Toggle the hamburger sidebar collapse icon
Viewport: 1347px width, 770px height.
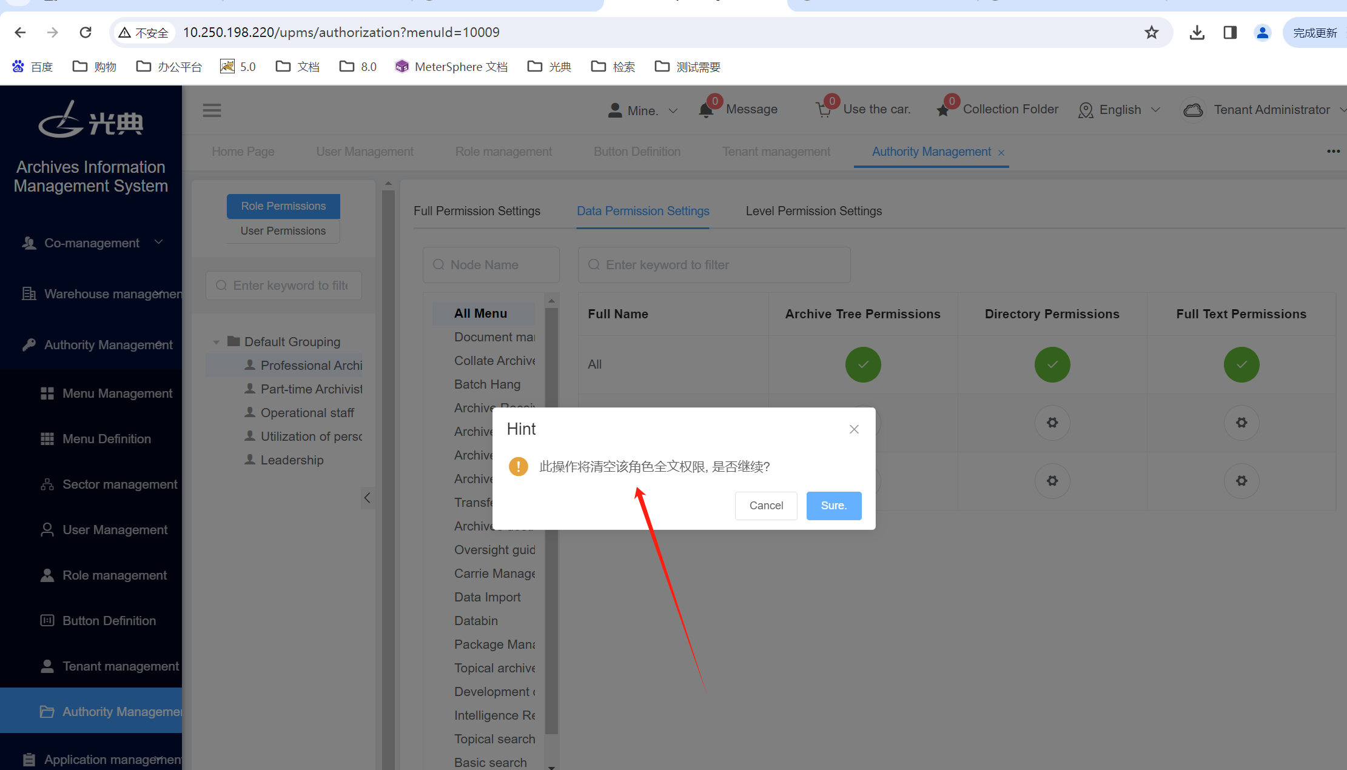coord(212,110)
